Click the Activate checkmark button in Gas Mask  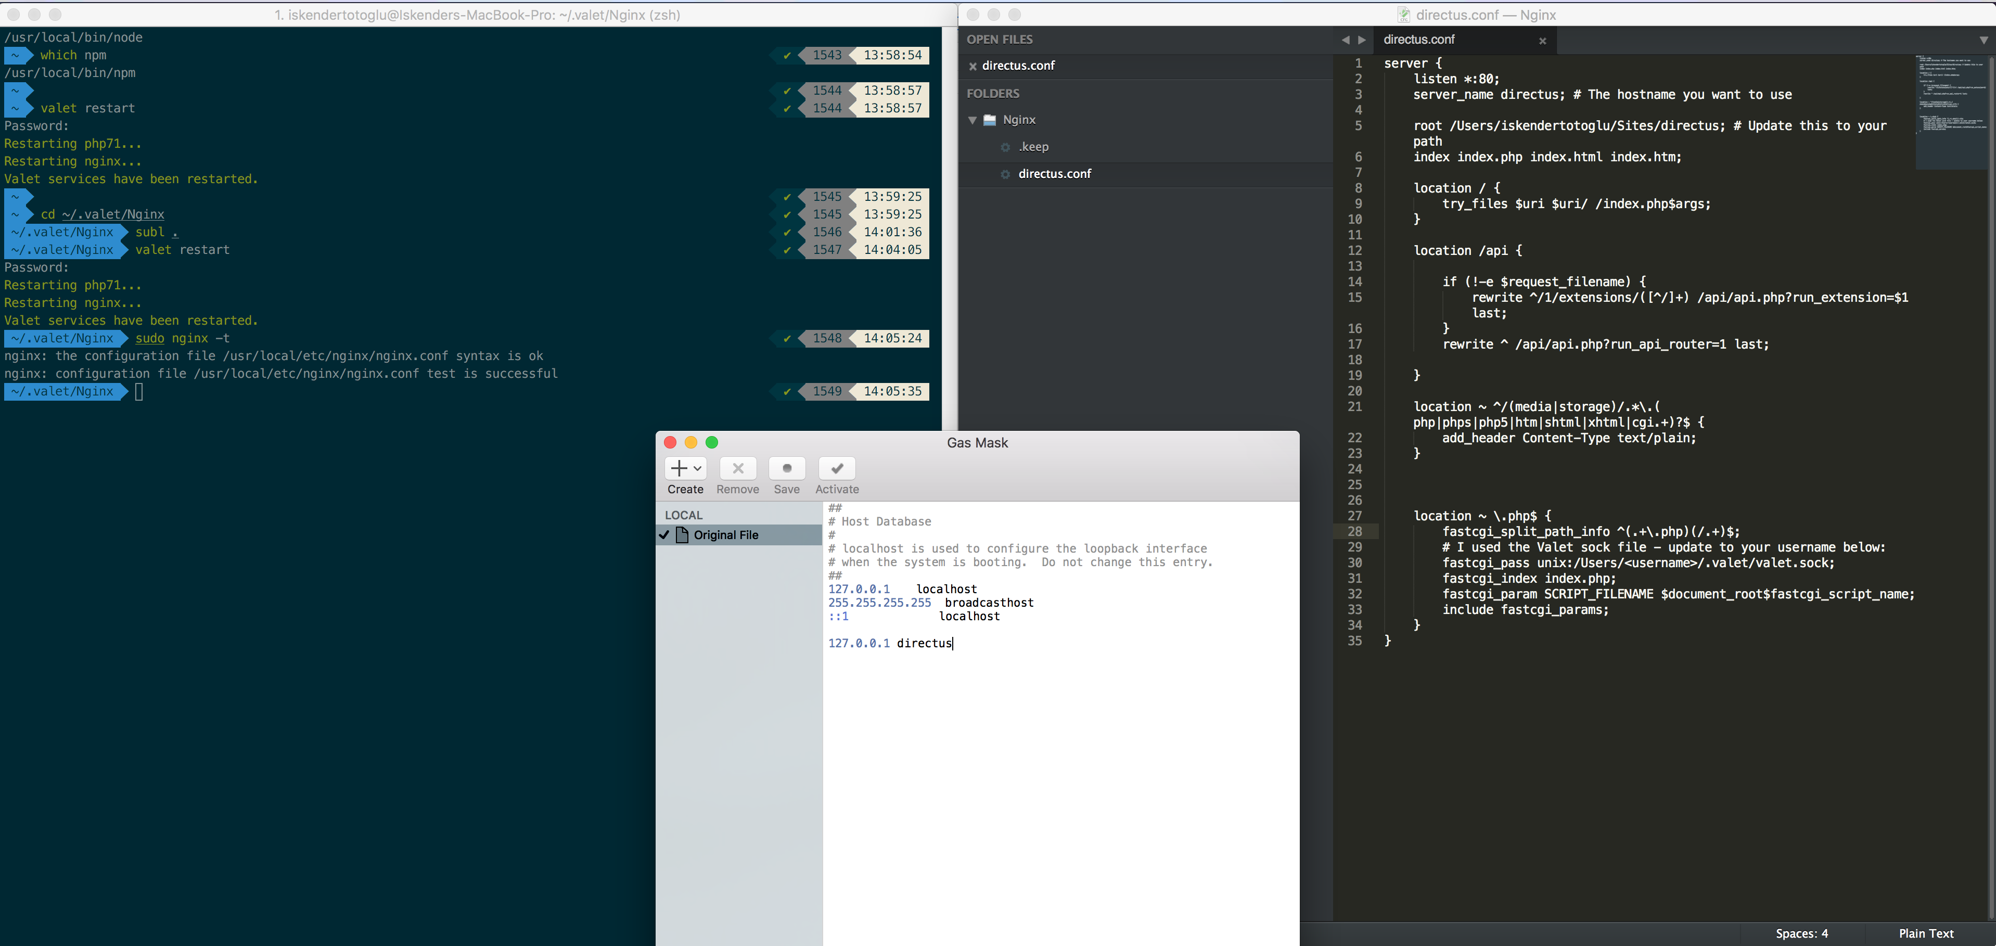click(837, 469)
